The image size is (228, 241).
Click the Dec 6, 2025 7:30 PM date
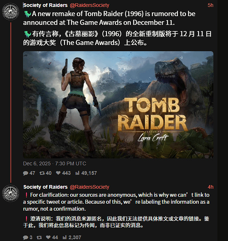click(54, 163)
